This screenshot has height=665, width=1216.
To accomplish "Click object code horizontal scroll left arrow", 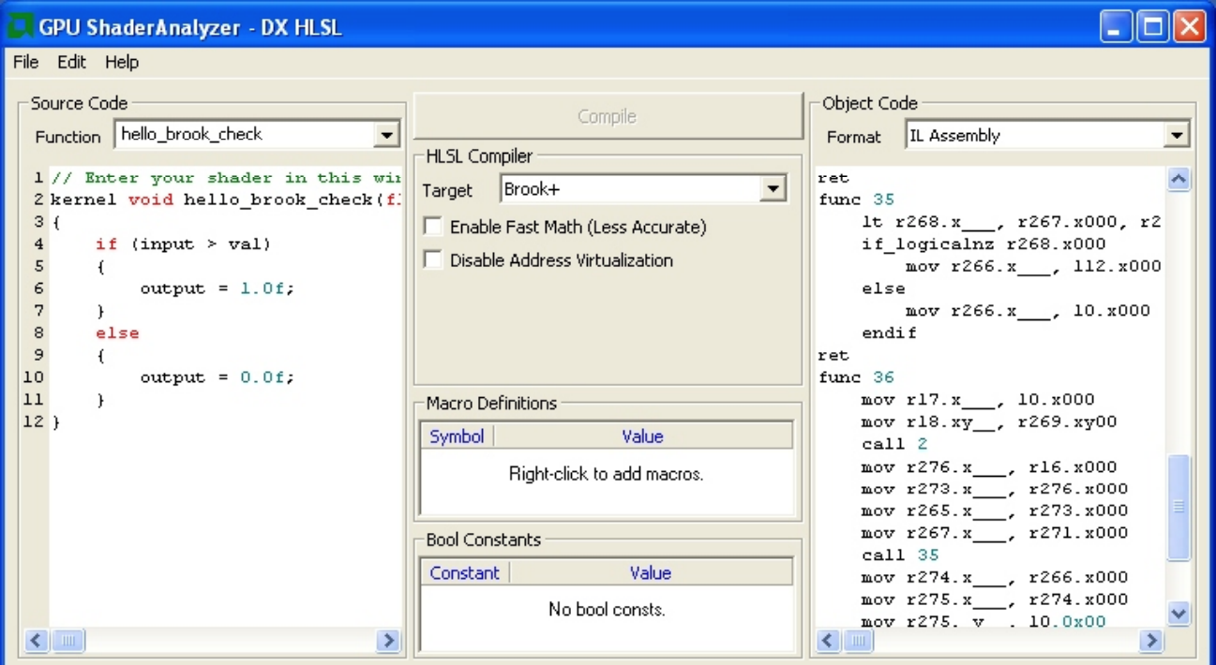I will click(828, 641).
